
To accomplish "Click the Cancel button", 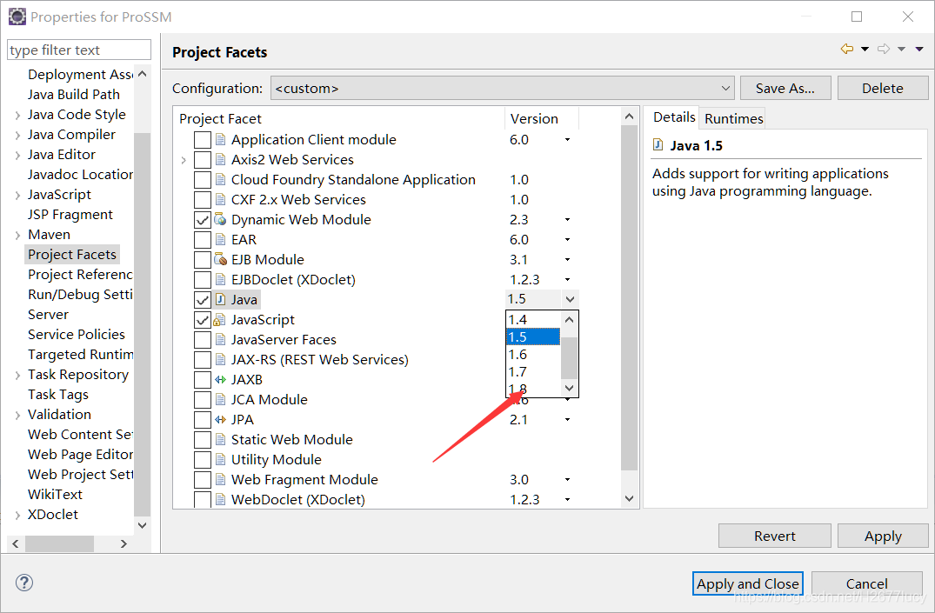I will [x=866, y=583].
